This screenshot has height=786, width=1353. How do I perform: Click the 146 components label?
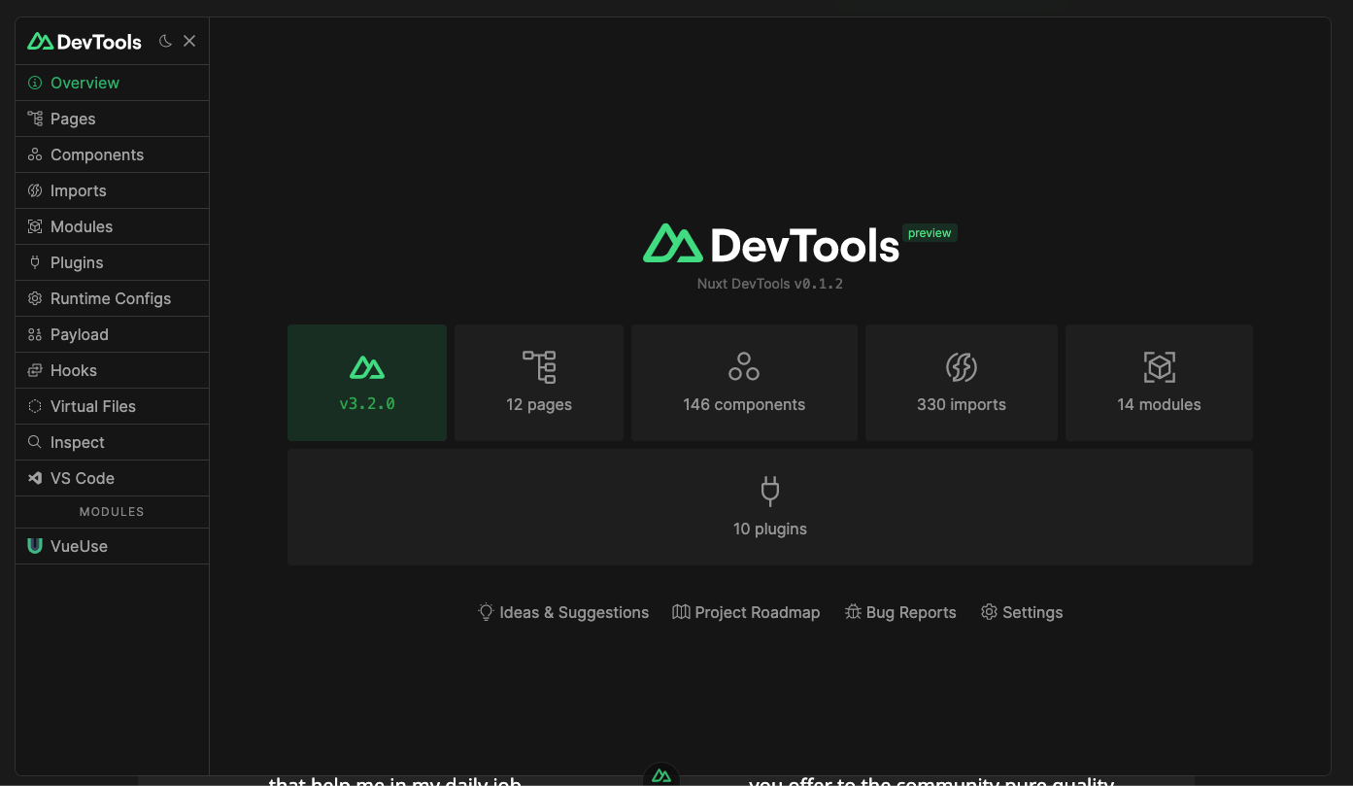744,404
